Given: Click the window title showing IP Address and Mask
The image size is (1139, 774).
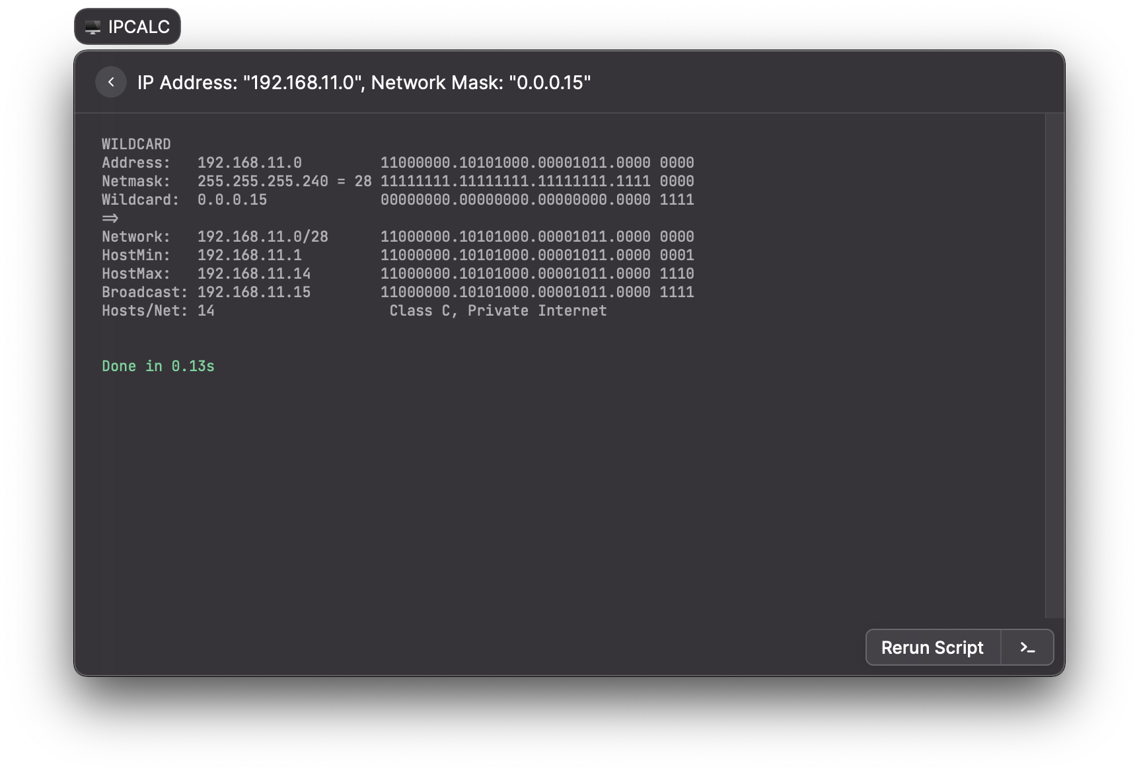Looking at the screenshot, I should (x=364, y=82).
